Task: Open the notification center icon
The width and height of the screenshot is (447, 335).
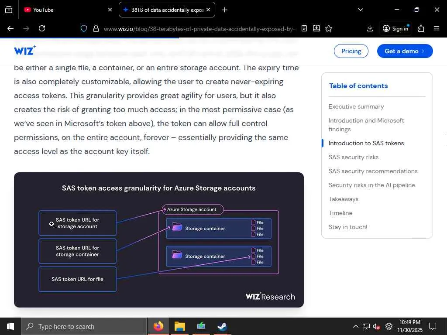Action: pyautogui.click(x=433, y=326)
